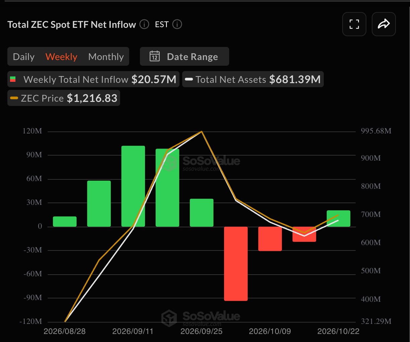Click the 2026/08/28 small green inflow bar

pyautogui.click(x=65, y=222)
